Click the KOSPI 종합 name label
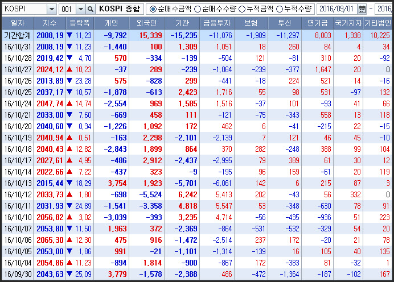 click(120, 9)
